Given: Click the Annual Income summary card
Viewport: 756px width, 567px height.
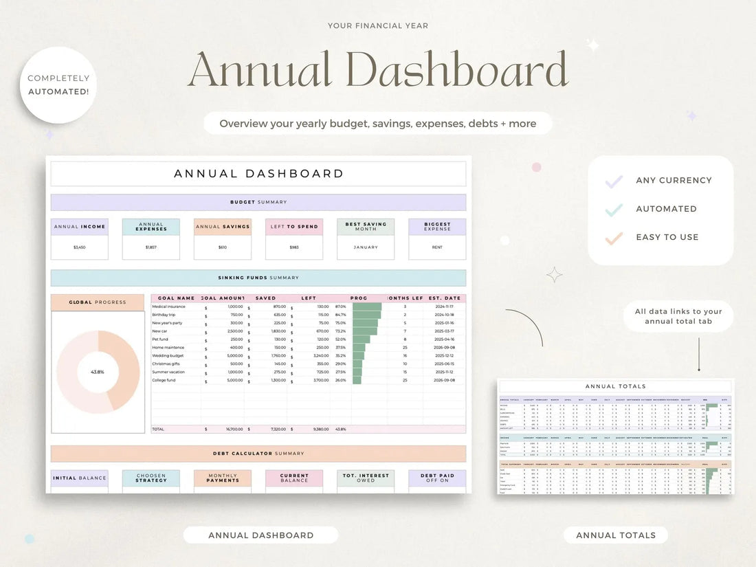Looking at the screenshot, I should (x=80, y=239).
